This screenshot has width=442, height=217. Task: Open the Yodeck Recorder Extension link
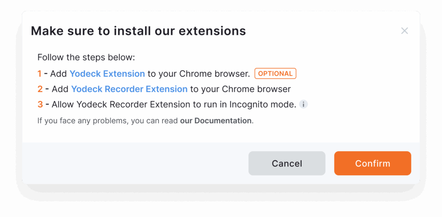coord(129,89)
